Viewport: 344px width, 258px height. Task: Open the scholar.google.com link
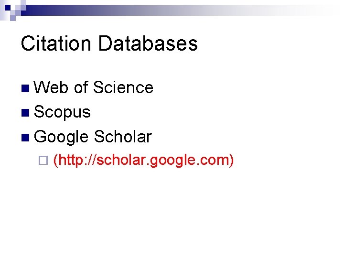tap(143, 160)
